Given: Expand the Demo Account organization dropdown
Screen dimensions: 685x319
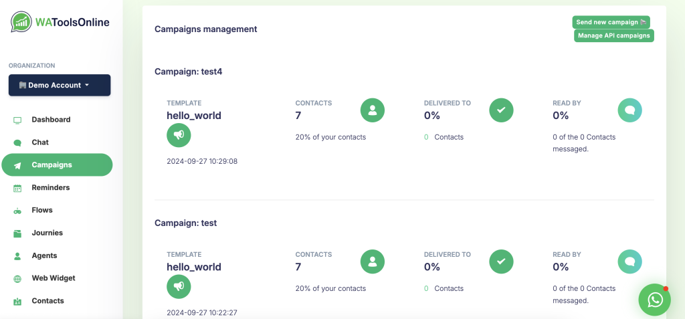Looking at the screenshot, I should pos(60,85).
